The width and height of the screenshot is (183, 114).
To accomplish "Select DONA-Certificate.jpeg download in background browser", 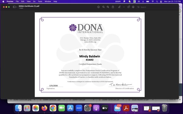I will tap(22, 100).
